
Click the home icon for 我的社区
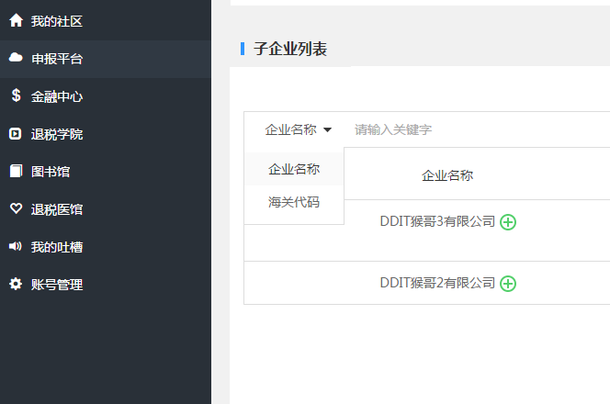tap(16, 20)
